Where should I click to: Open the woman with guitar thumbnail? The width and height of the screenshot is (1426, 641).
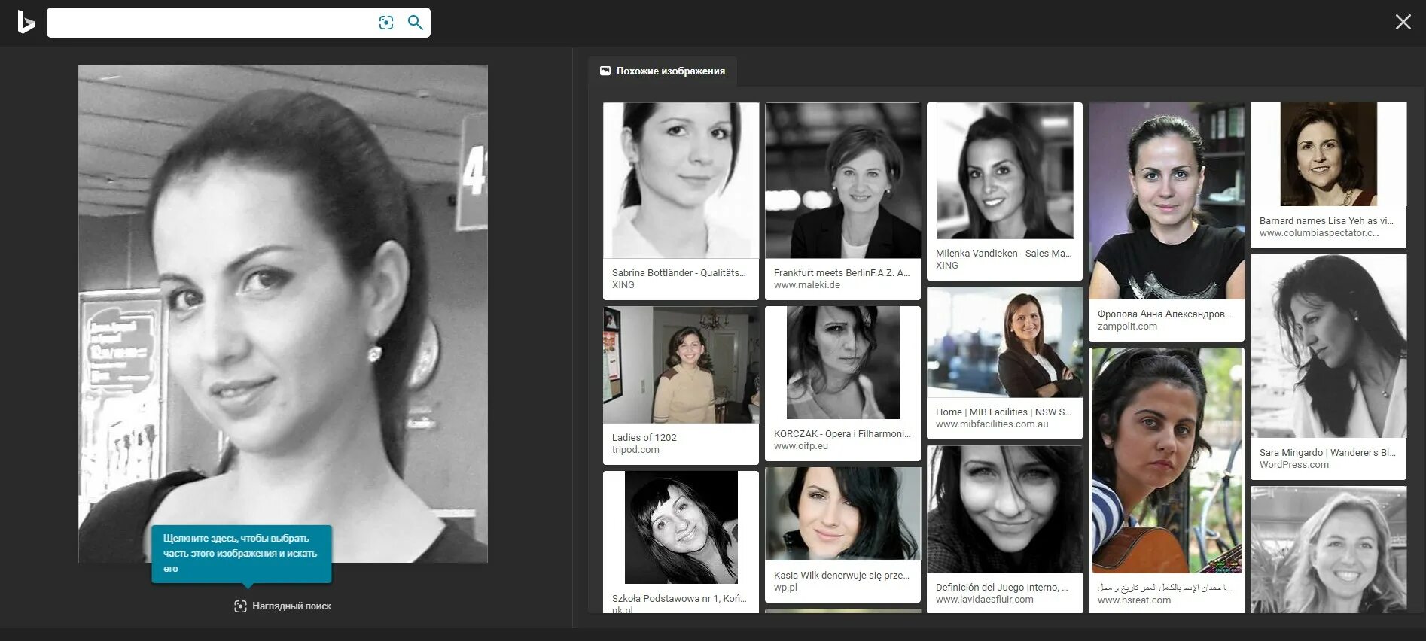(1166, 460)
